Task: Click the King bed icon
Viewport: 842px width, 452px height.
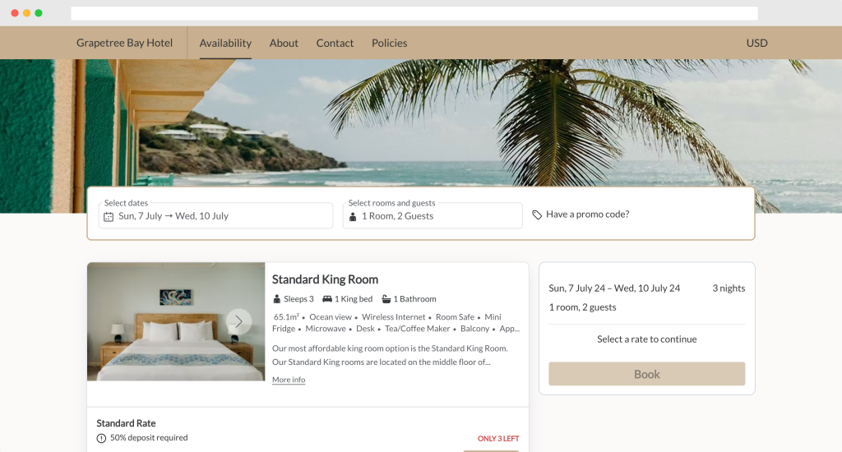Action: 327,299
